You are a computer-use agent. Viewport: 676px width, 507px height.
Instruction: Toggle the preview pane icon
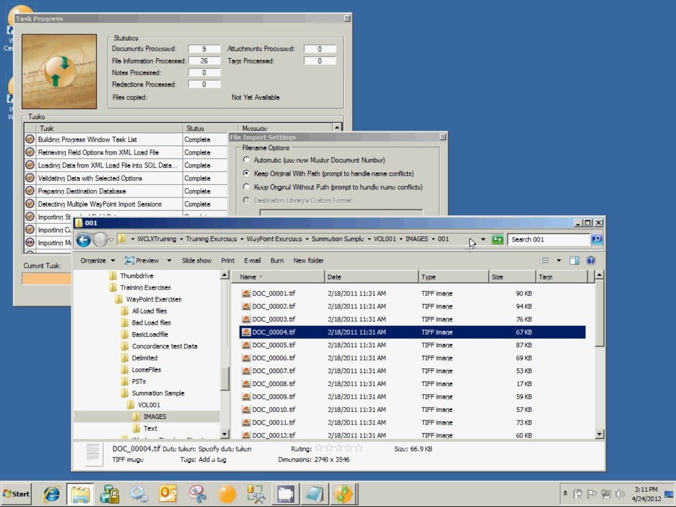click(x=574, y=261)
